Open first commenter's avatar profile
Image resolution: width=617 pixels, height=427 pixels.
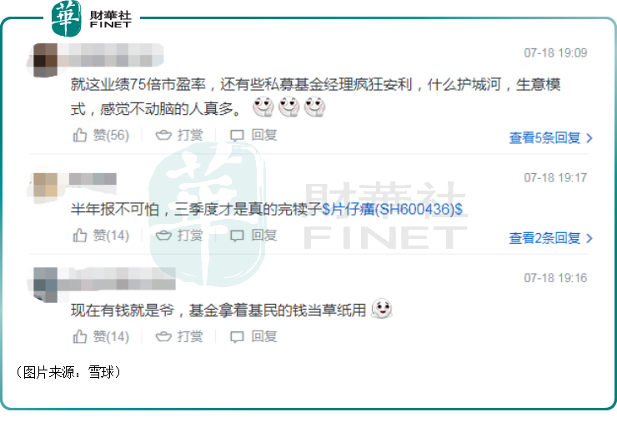pyautogui.click(x=45, y=60)
